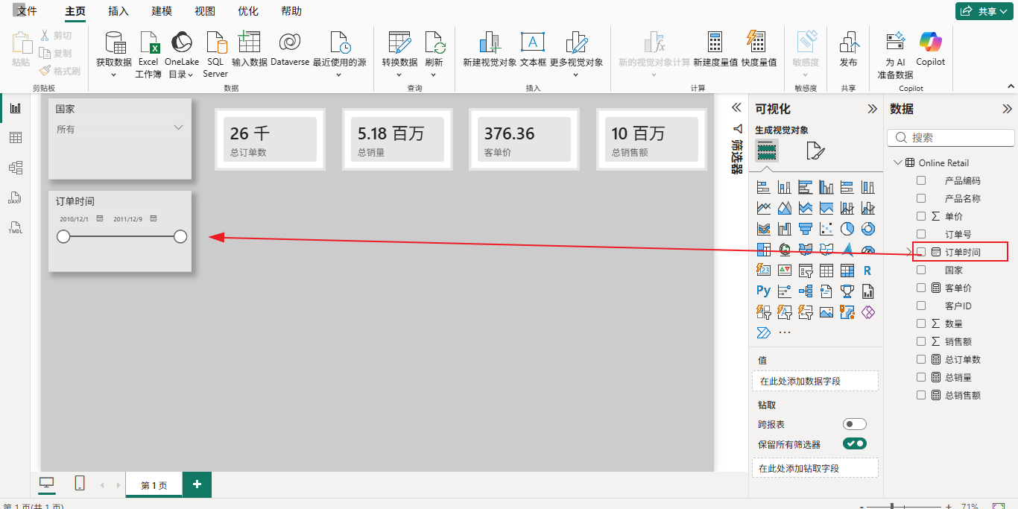Click the left handle of 订单时间 slider
Screen dimensions: 1018x509
tap(63, 236)
